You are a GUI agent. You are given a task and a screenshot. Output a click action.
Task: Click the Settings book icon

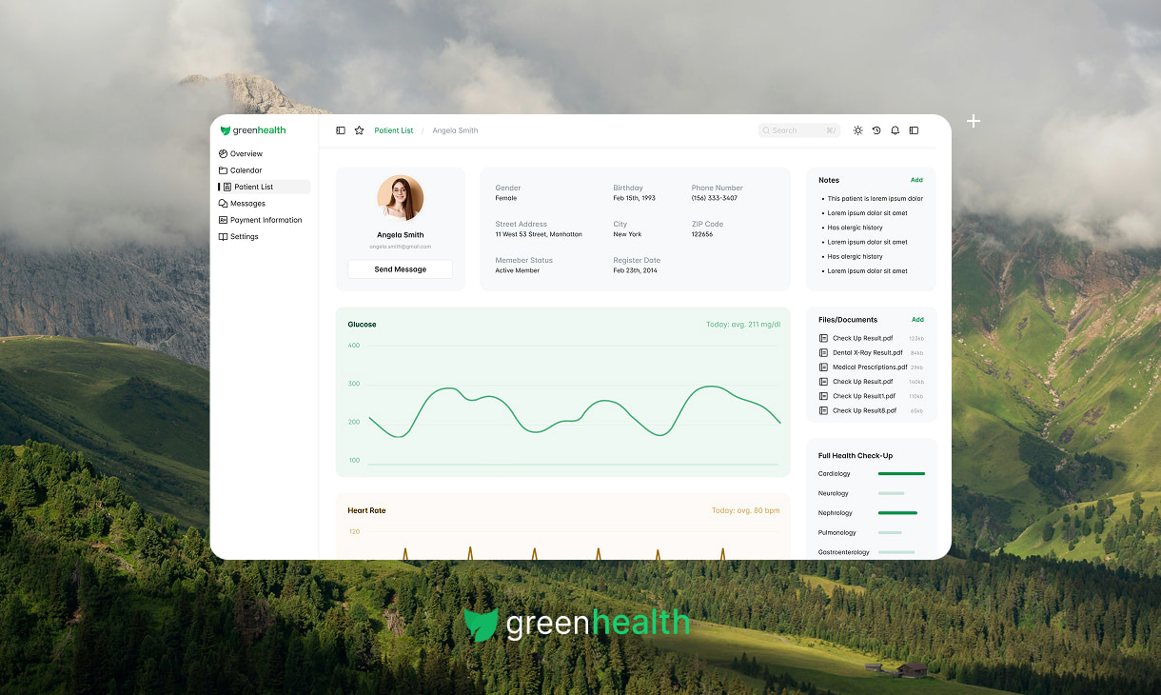[x=224, y=237]
